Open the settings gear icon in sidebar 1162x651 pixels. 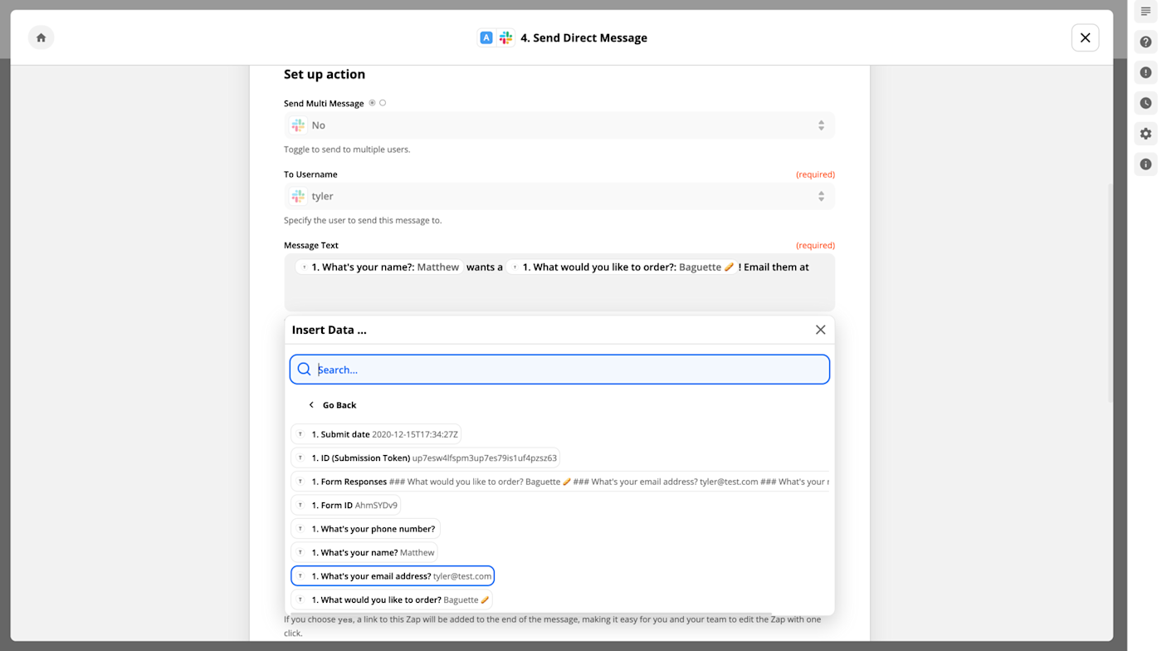(x=1145, y=134)
